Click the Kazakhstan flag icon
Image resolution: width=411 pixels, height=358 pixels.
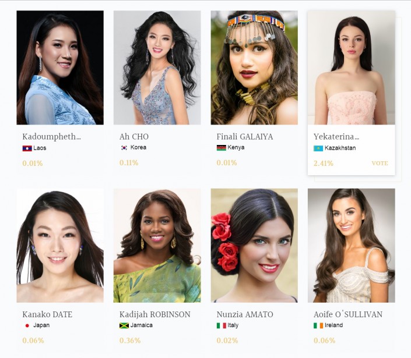pos(318,148)
